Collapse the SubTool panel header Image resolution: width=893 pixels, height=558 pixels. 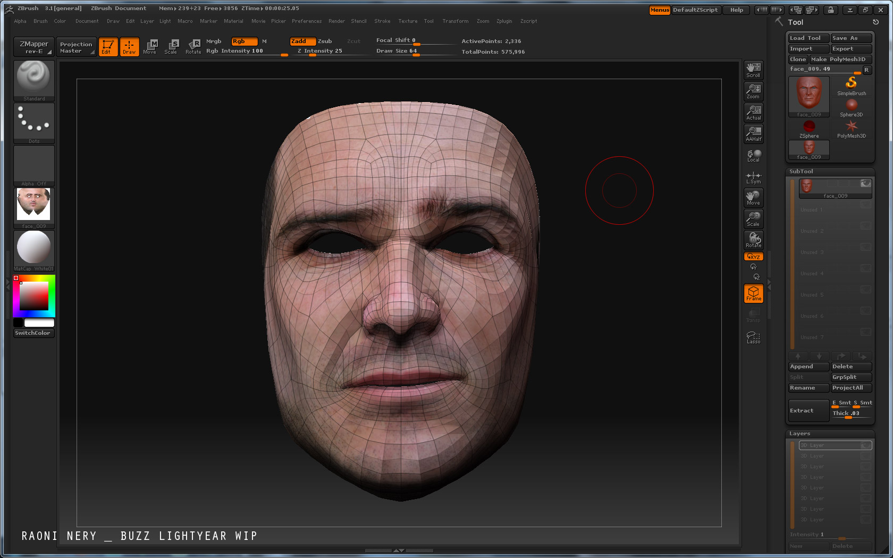[x=801, y=172]
